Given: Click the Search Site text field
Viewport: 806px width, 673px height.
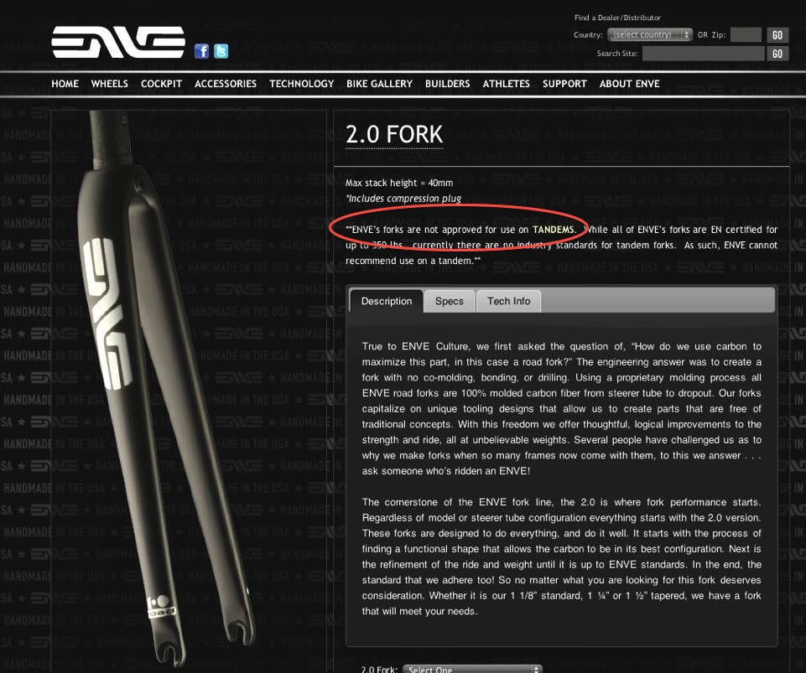Looking at the screenshot, I should point(703,54).
